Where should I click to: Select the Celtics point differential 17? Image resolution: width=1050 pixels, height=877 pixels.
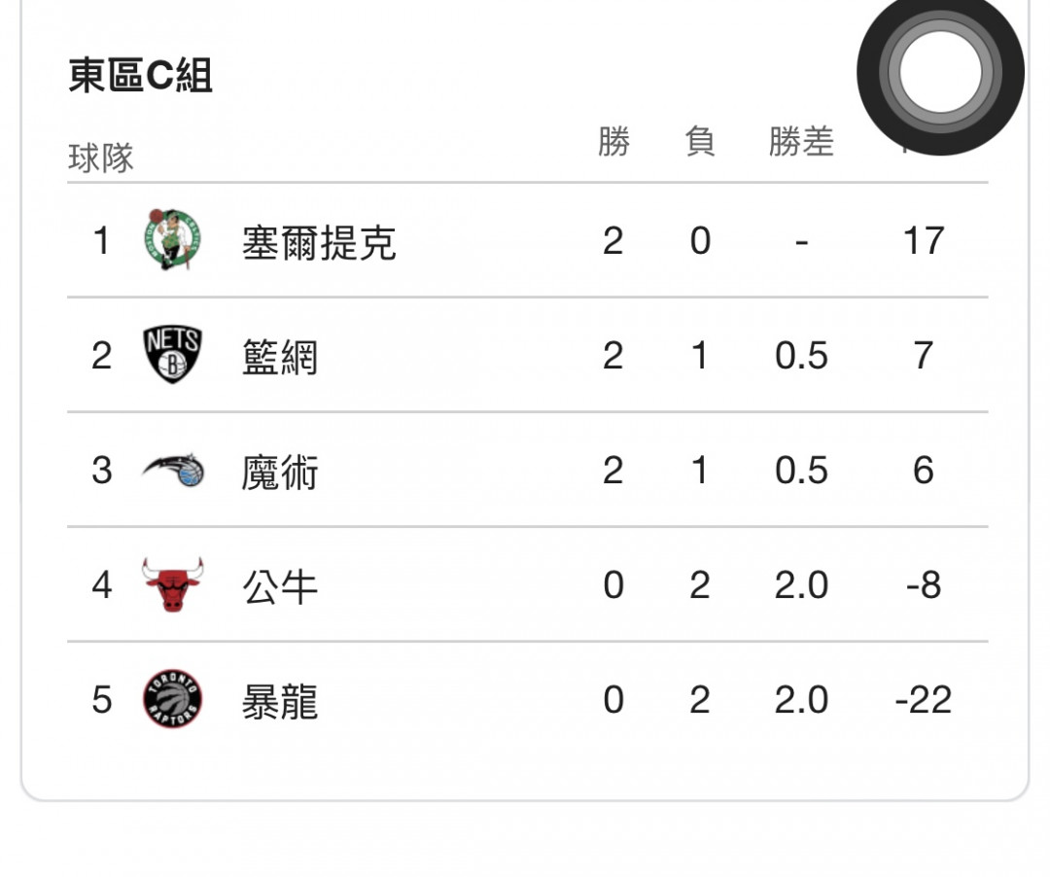924,240
